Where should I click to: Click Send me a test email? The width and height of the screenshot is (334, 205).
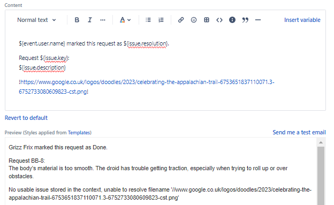click(x=299, y=132)
